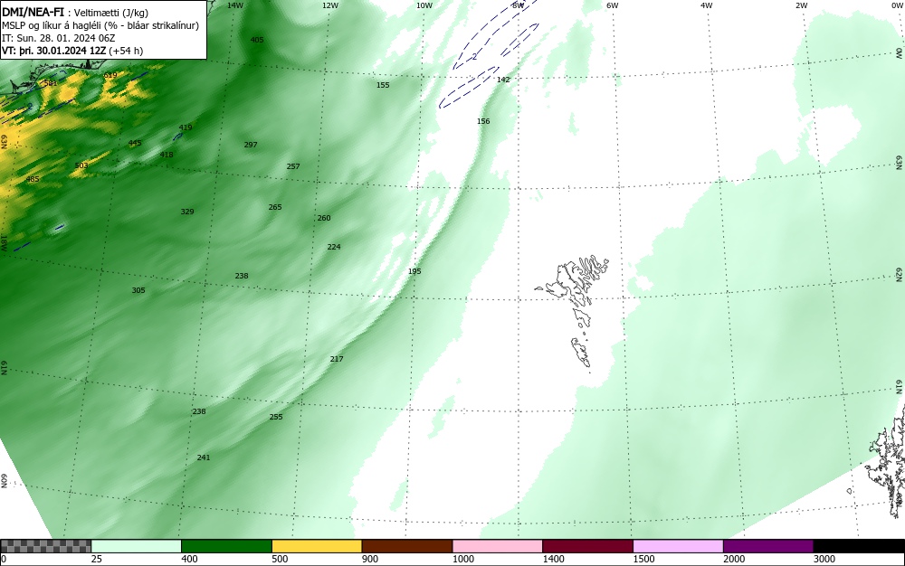
Task: Click the 2W longitude label
Action: (x=801, y=5)
